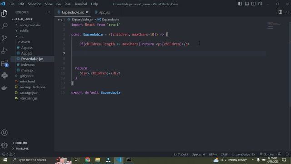291x164 pixels.
Task: Open editor More Actions ellipsis
Action: click(287, 12)
